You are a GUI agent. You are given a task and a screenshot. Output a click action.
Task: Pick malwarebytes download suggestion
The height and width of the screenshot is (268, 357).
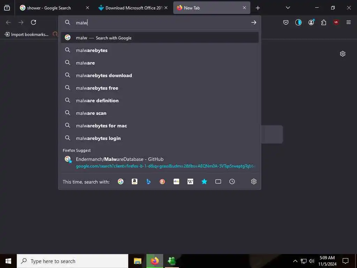pos(160,75)
